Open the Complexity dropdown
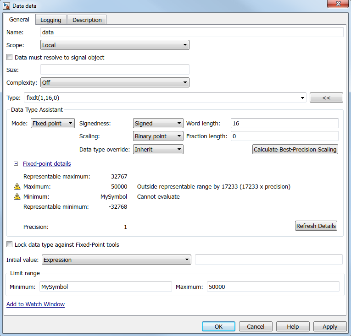 (x=115, y=82)
